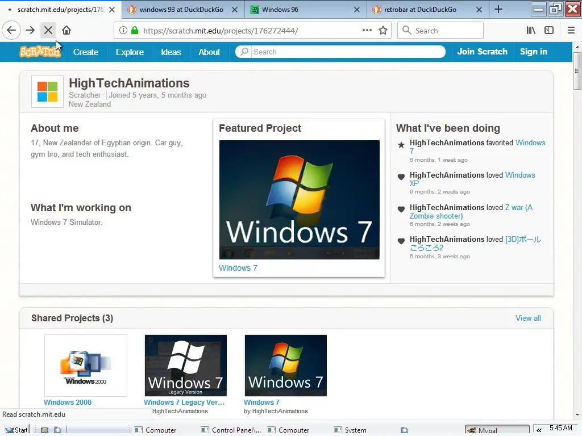Close the retrobar DuckDuckGo tab
The height and width of the screenshot is (436, 582).
(x=479, y=10)
